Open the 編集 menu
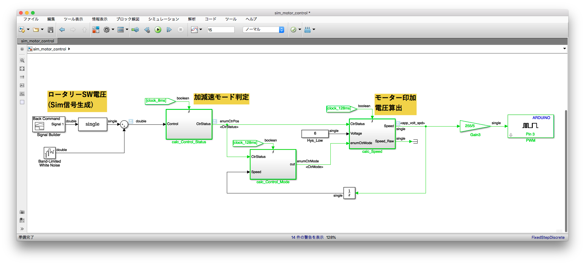Screen dimensions: 585x265 tap(51, 19)
